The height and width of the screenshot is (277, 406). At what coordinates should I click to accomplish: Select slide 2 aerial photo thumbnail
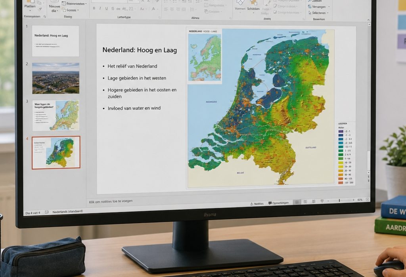(56, 78)
